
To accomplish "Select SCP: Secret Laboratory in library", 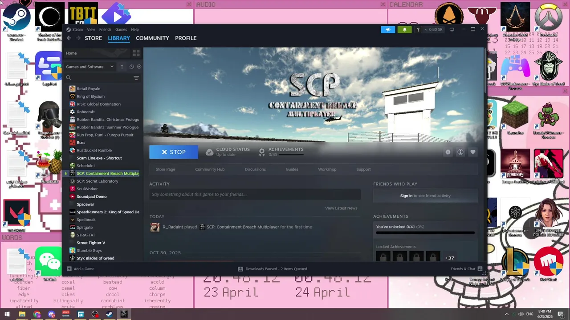I will click(x=97, y=181).
